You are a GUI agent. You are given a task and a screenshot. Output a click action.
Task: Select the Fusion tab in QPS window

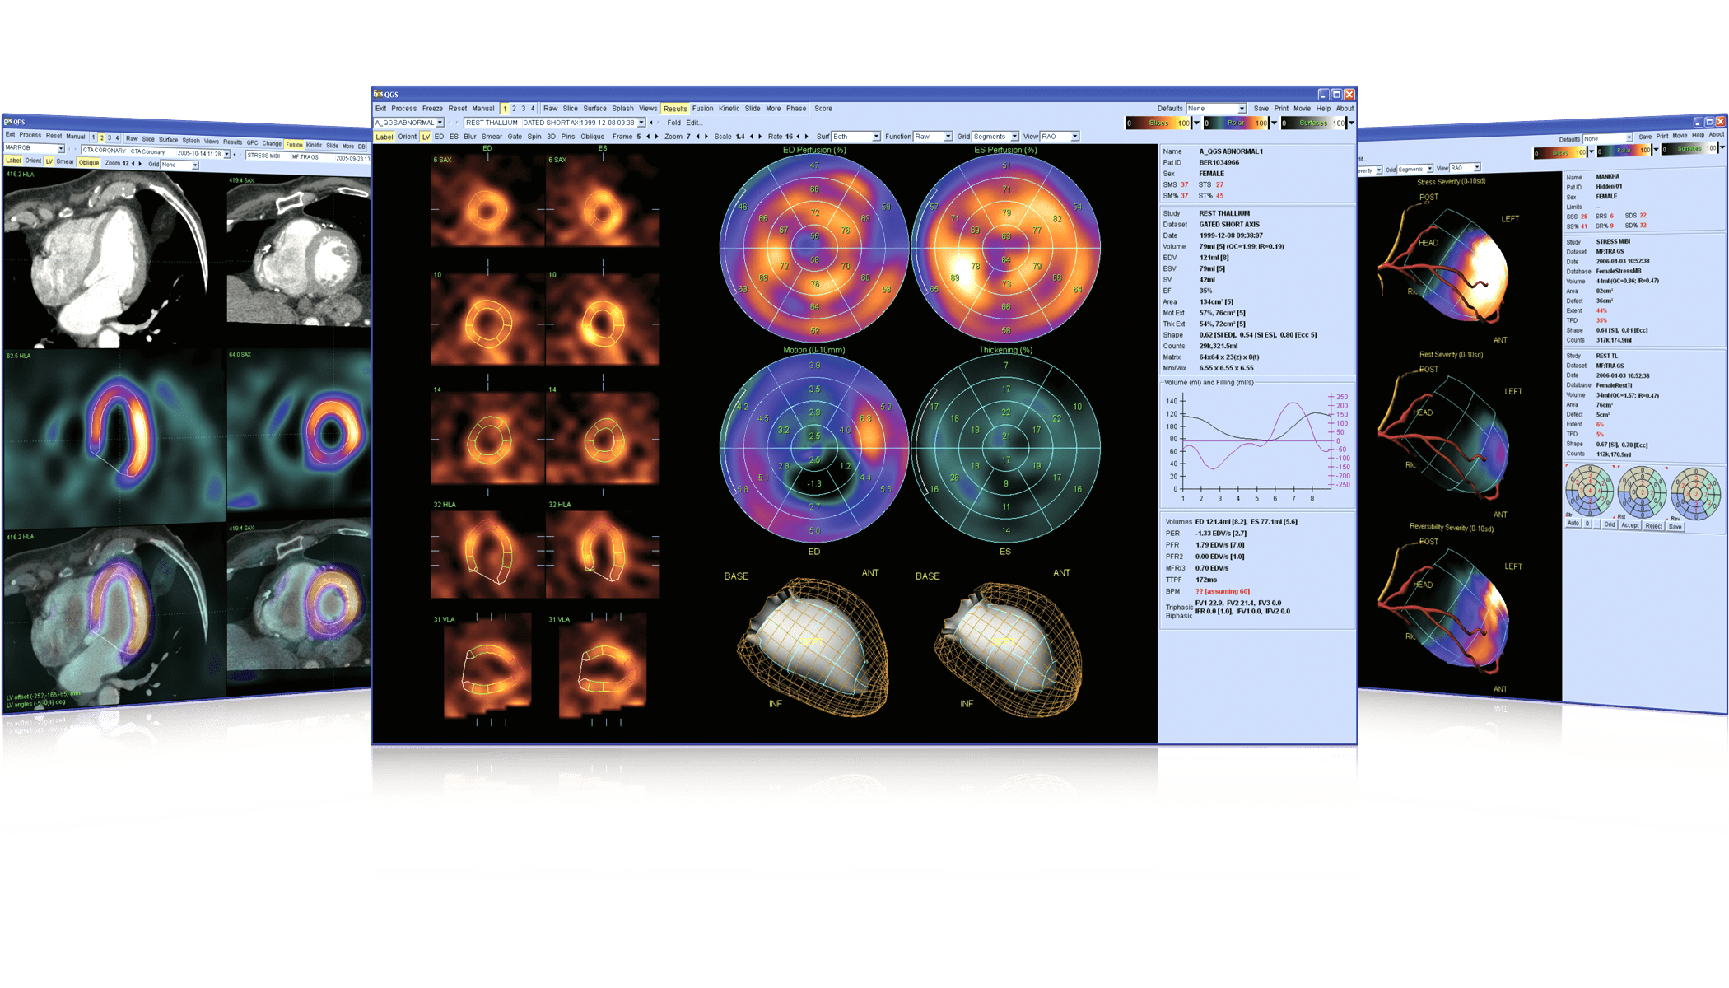294,145
